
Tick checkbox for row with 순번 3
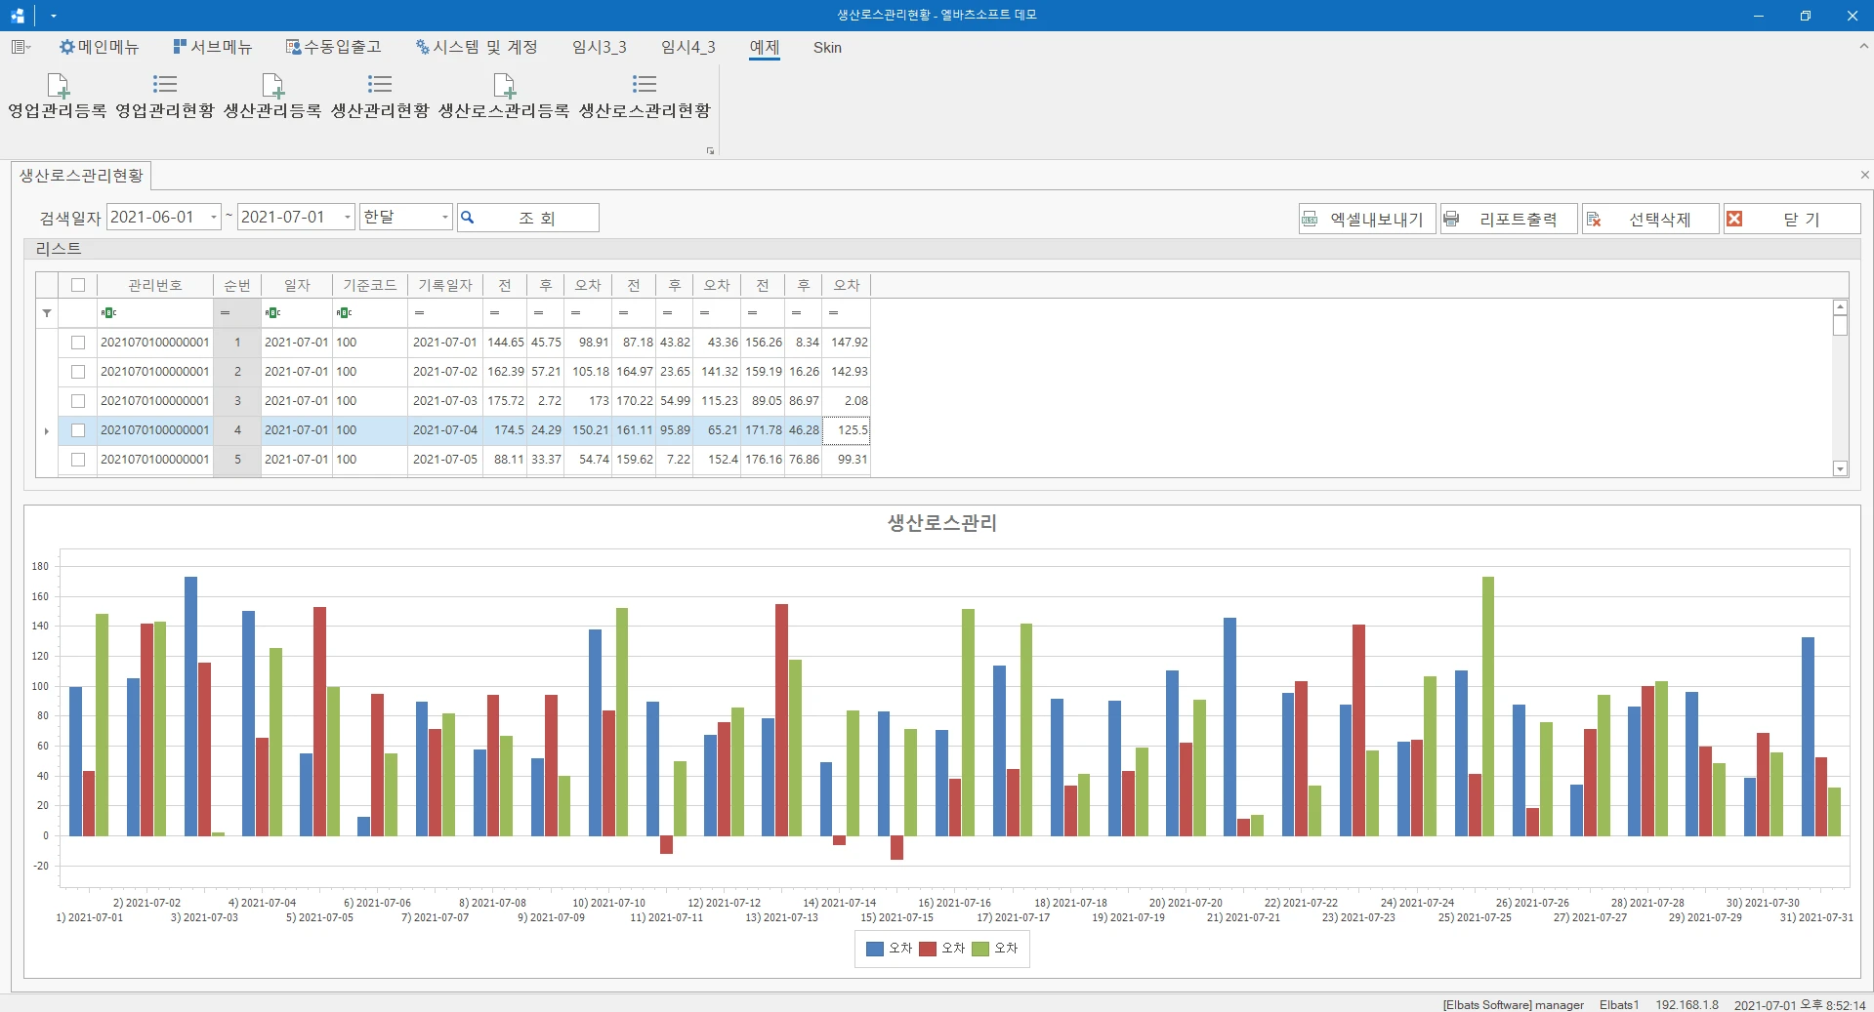click(x=78, y=401)
